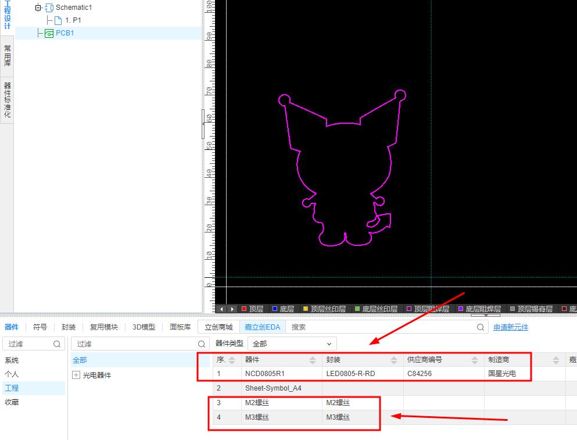This screenshot has height=440, width=577.
Task: Switch to the 3D模型 library tab
Action: [144, 327]
